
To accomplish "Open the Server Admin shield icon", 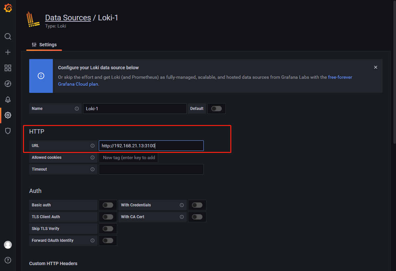I will pos(8,131).
